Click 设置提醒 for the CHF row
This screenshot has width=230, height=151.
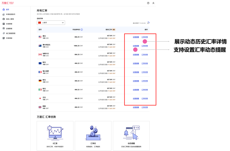point(136,72)
